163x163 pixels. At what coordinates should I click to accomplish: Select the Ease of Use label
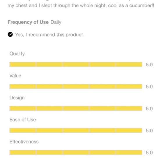[23, 120]
